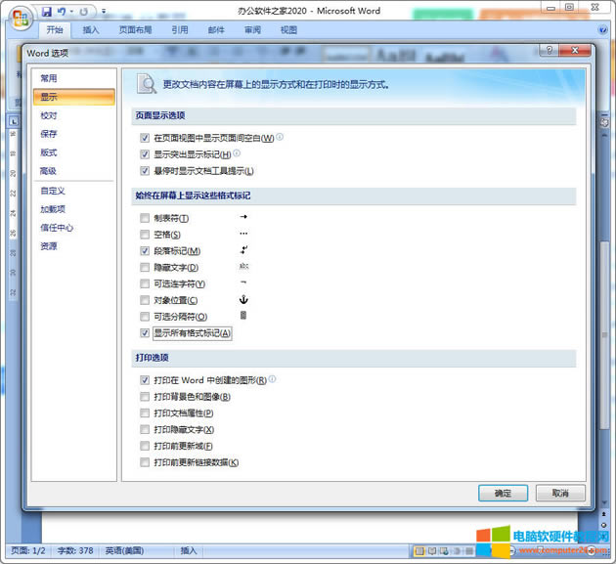The height and width of the screenshot is (564, 616).
Task: Open Customize Quick Access Toolbar dropdown arrow
Action: pyautogui.click(x=105, y=12)
